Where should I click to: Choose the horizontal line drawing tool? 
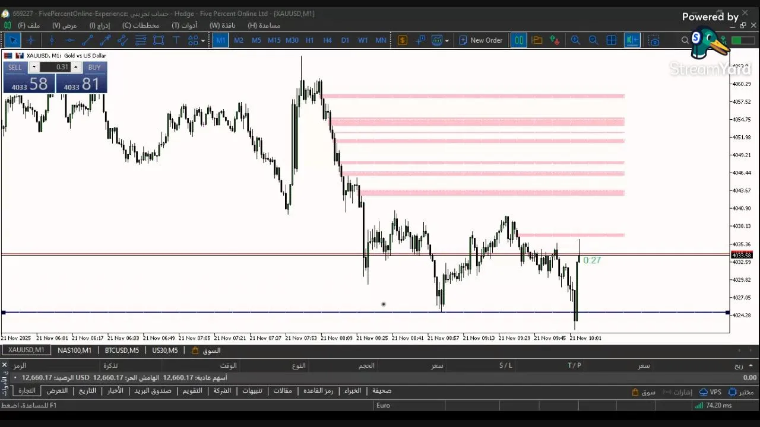coord(69,40)
